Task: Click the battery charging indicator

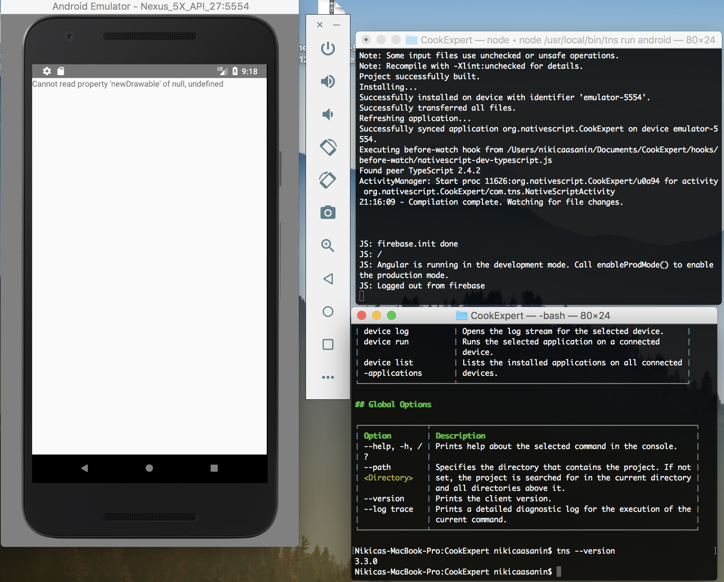Action: (235, 71)
